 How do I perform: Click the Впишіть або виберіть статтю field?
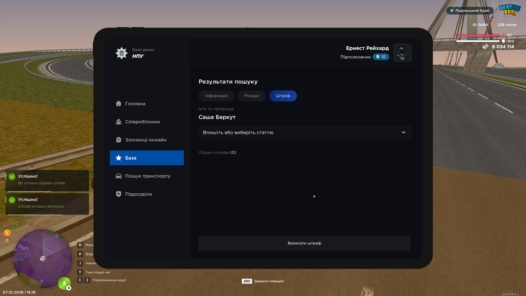coord(305,132)
